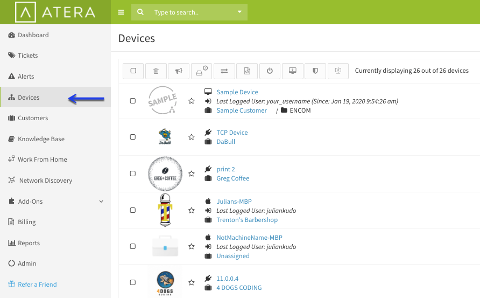Screen dimensions: 480x298
Task: Open Greg Coffee customer link
Action: [x=232, y=178]
